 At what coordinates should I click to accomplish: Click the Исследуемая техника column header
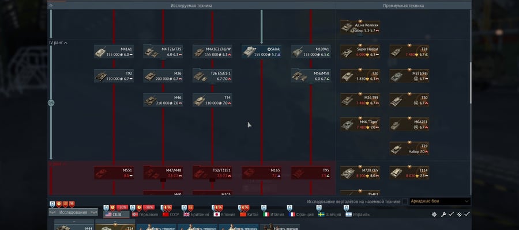point(191,6)
